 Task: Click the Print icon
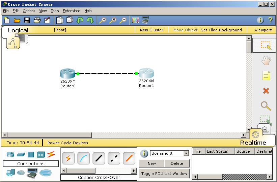tap(37, 20)
